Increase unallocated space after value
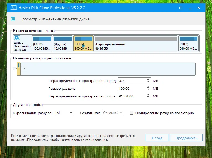The height and width of the screenshot is (158, 212). click(x=148, y=95)
